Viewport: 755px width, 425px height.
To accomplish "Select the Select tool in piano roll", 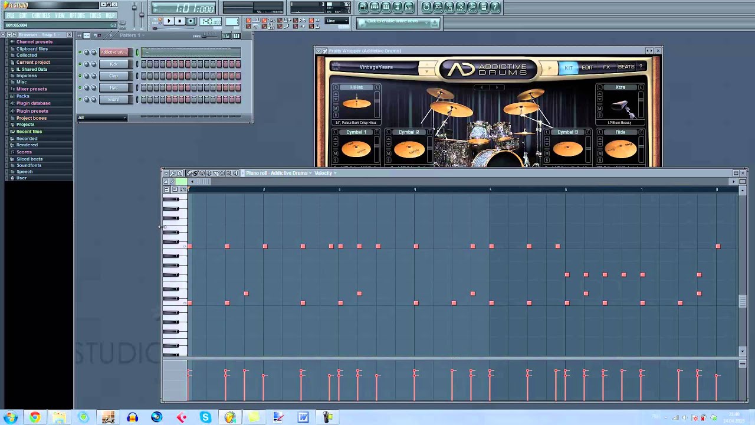I will point(222,174).
